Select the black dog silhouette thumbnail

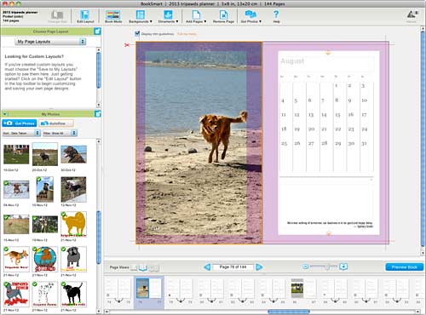click(73, 294)
